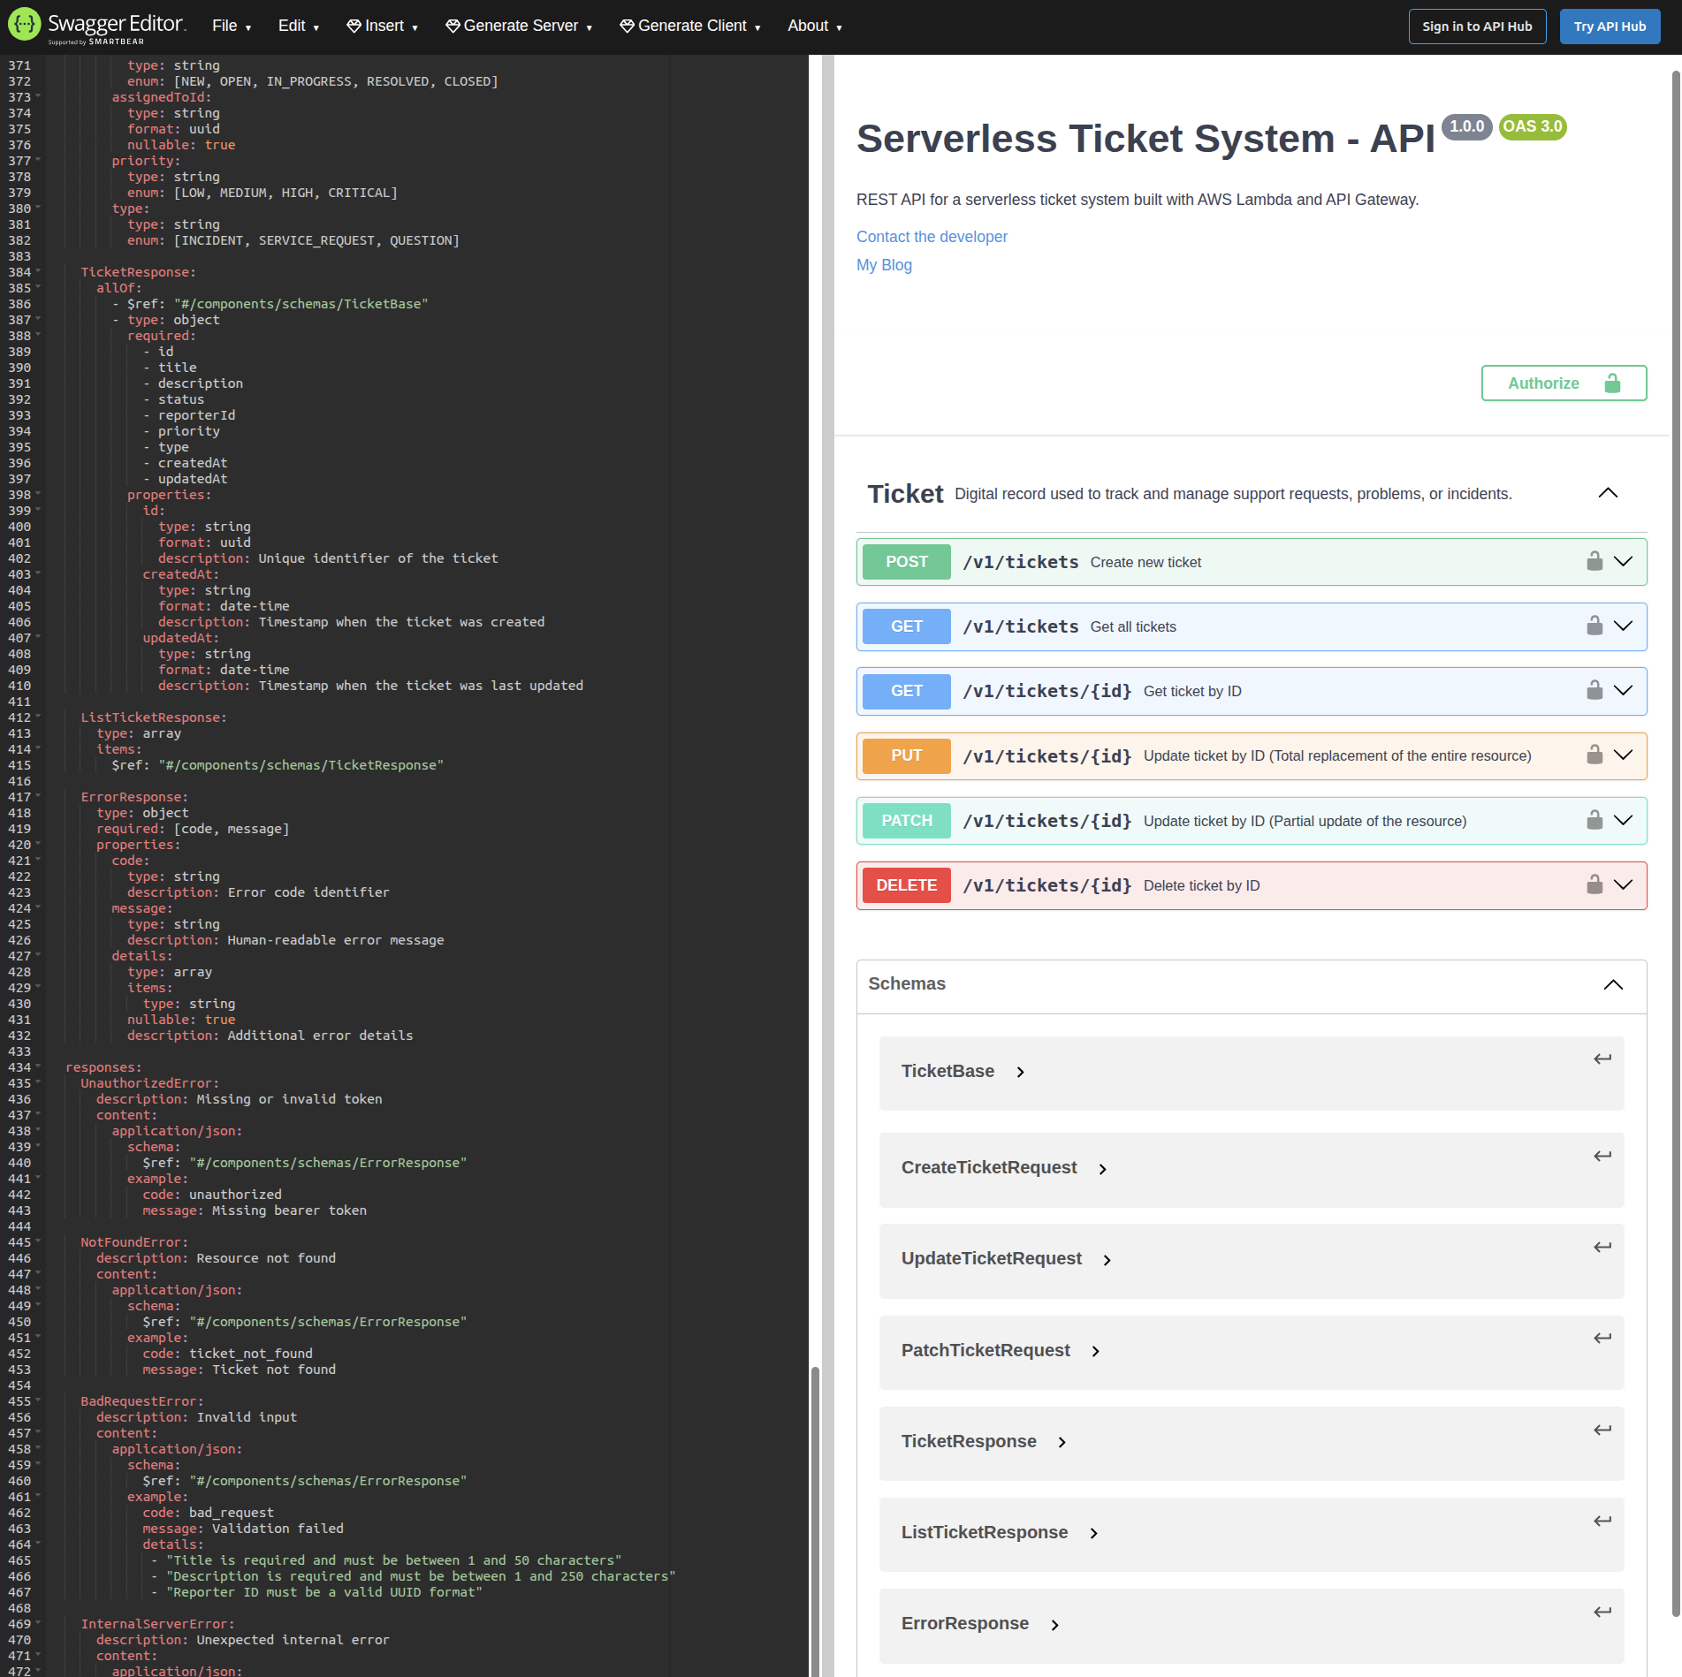Click return arrow icon beside ErrorResponse schema

pyautogui.click(x=1602, y=1612)
